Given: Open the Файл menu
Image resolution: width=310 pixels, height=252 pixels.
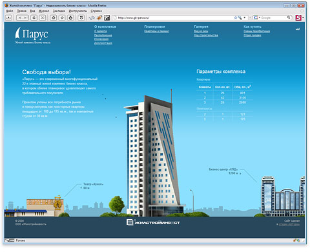Looking at the screenshot, I should tap(10, 11).
